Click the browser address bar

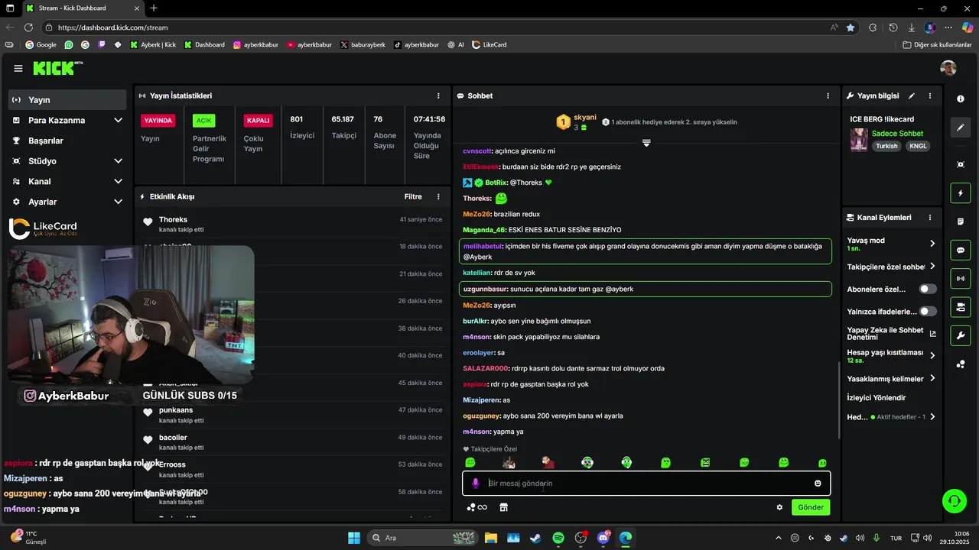(444, 27)
